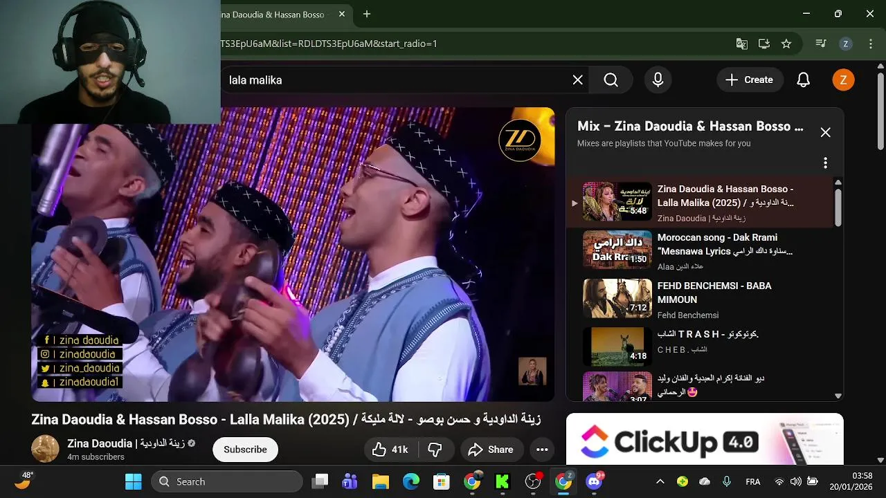Viewport: 886px width, 498px height.
Task: Click the microphone icon in system tray
Action: coord(726,481)
